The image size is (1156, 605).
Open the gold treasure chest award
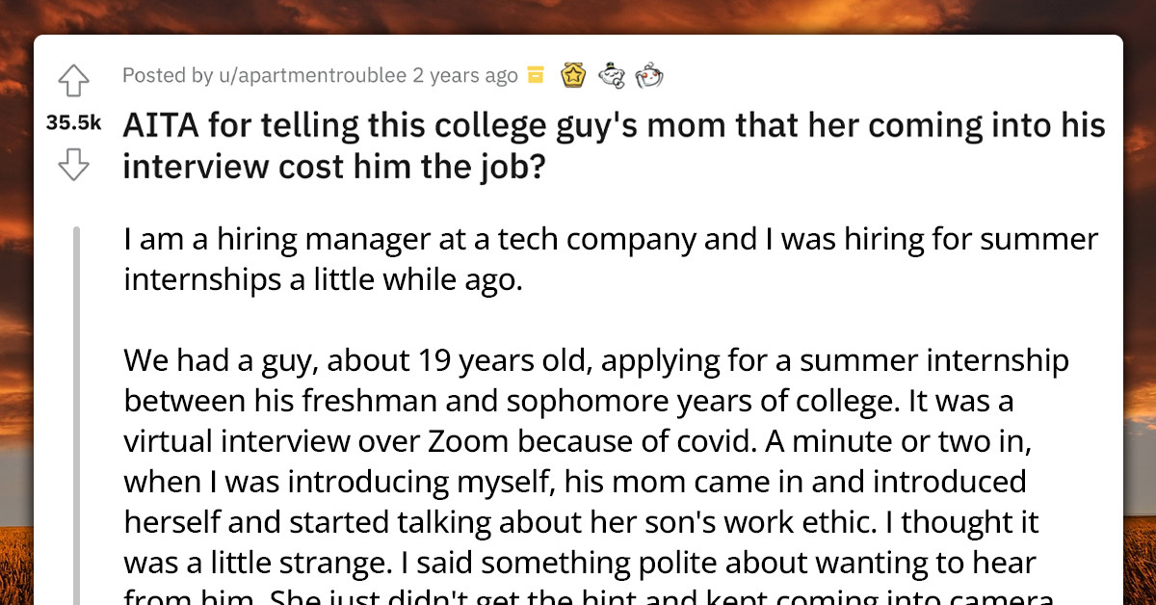tap(535, 75)
